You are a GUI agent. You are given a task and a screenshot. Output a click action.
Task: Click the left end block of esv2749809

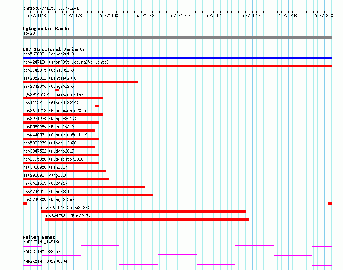pyautogui.click(x=25, y=203)
